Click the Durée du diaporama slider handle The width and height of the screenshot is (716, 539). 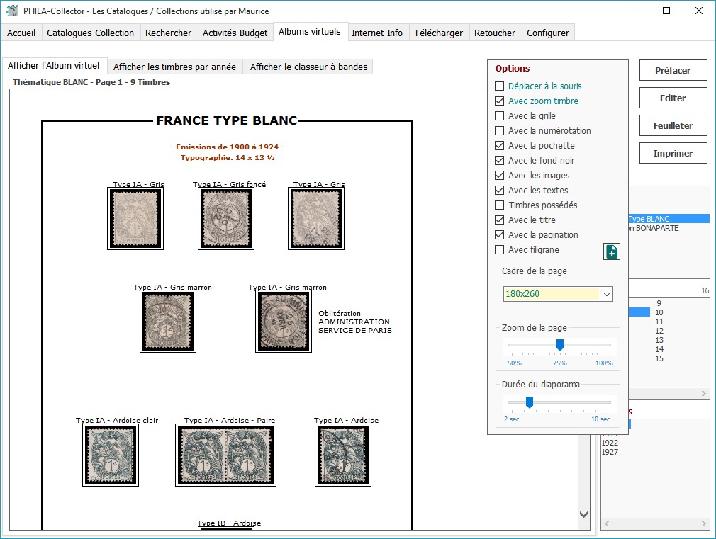coord(530,402)
